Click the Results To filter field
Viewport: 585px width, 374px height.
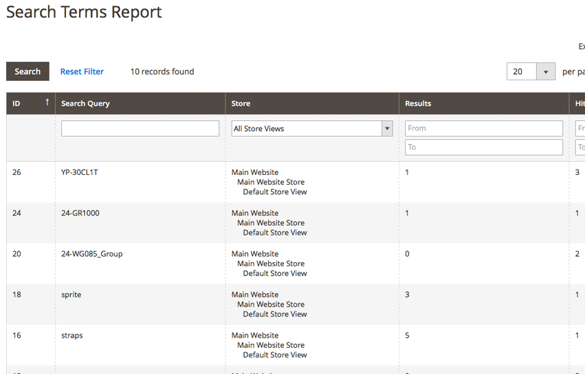tap(483, 147)
